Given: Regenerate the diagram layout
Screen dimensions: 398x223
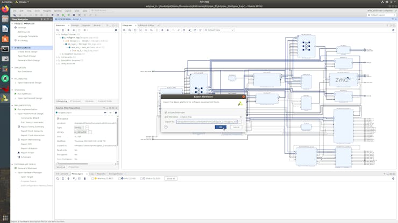Looking at the screenshot, I should pos(195,30).
